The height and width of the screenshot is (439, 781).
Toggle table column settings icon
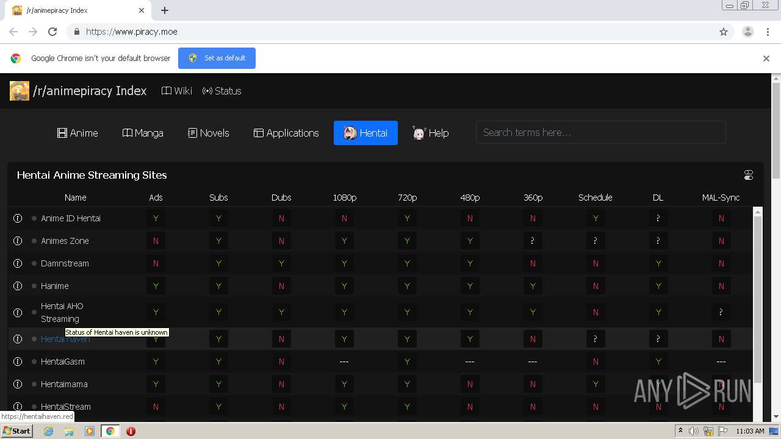click(x=749, y=176)
